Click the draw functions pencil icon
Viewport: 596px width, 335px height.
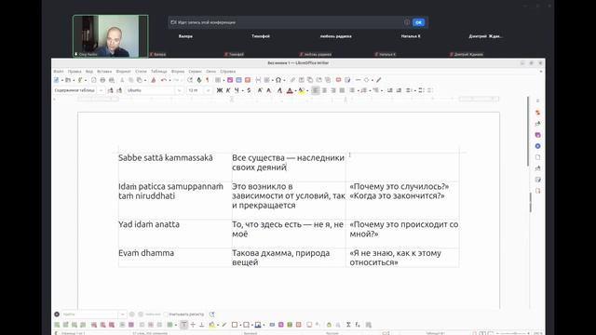379,80
